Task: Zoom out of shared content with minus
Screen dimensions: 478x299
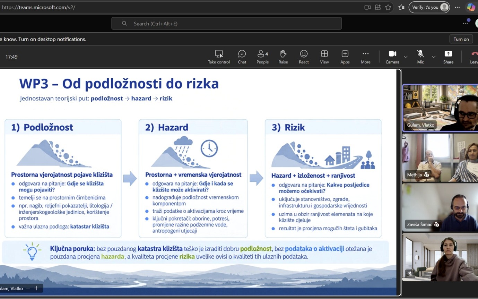Action: [28, 288]
